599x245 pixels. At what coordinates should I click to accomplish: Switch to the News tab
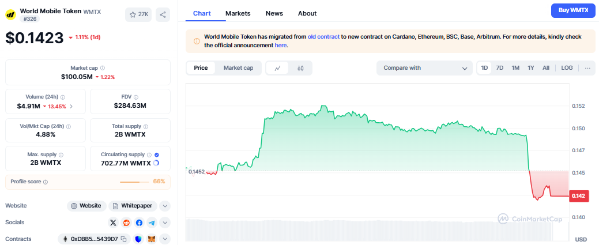[274, 13]
